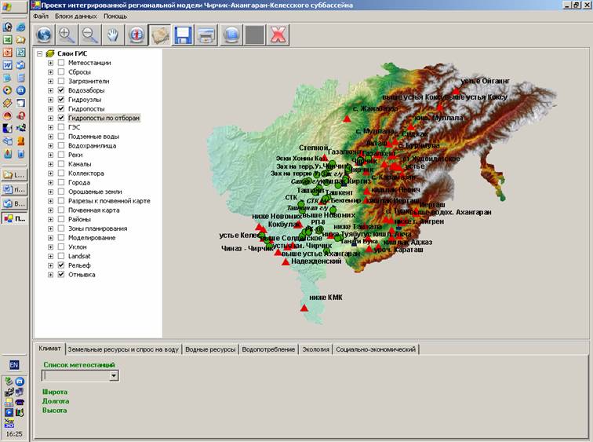This screenshot has width=593, height=442.
Task: Click the floppy disk save icon
Action: (x=184, y=35)
